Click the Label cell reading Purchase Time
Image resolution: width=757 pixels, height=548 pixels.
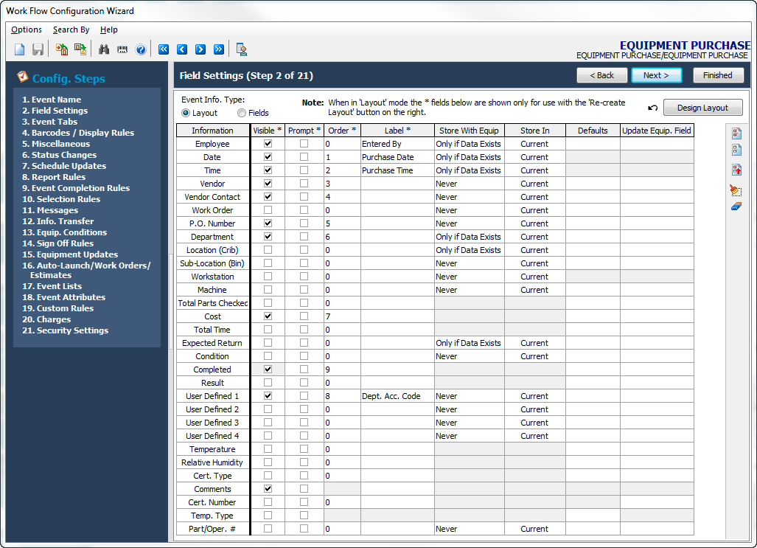[x=397, y=170]
